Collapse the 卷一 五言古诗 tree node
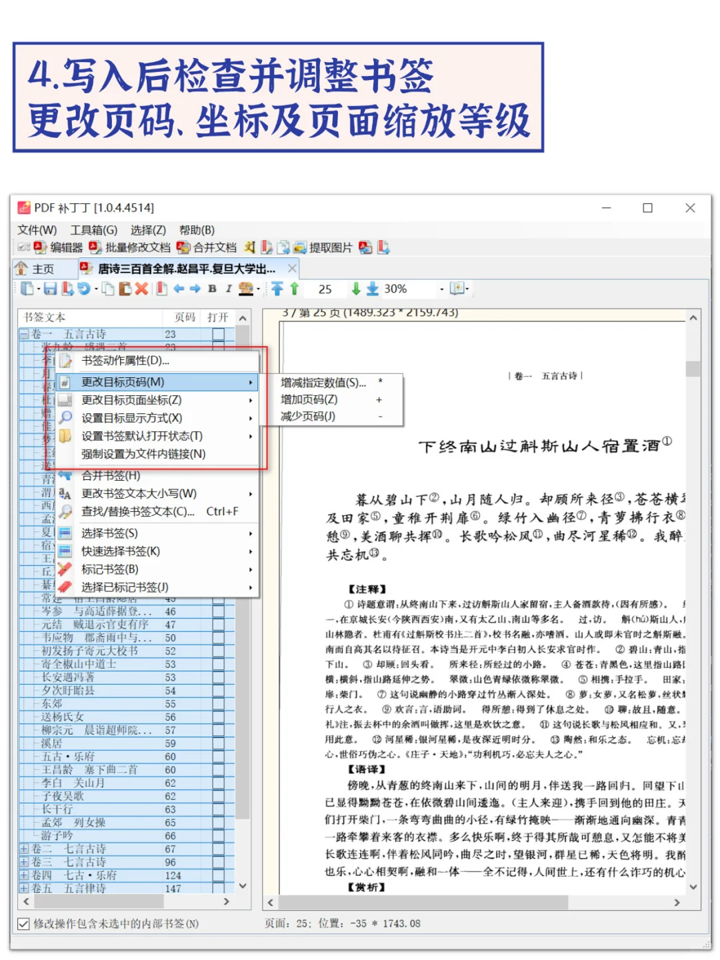Screen dimensions: 720x960 click(x=24, y=334)
